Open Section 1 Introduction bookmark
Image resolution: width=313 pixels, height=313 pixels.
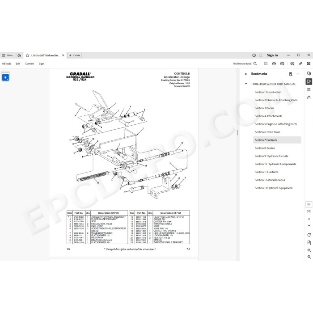[x=268, y=92]
